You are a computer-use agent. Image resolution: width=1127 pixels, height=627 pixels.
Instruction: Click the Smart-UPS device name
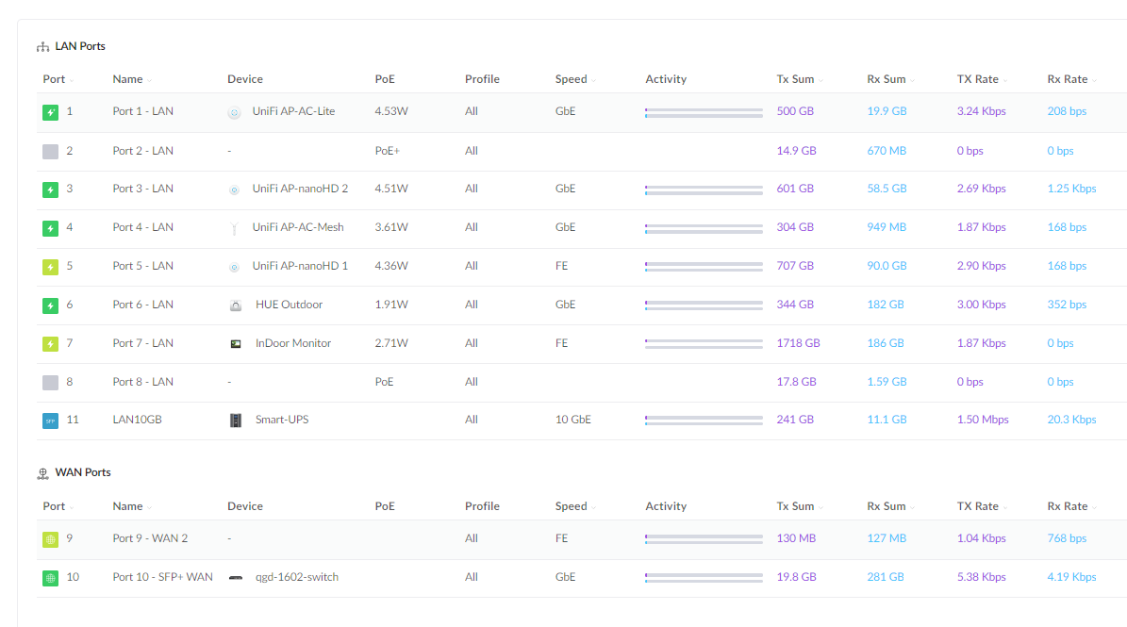click(282, 421)
